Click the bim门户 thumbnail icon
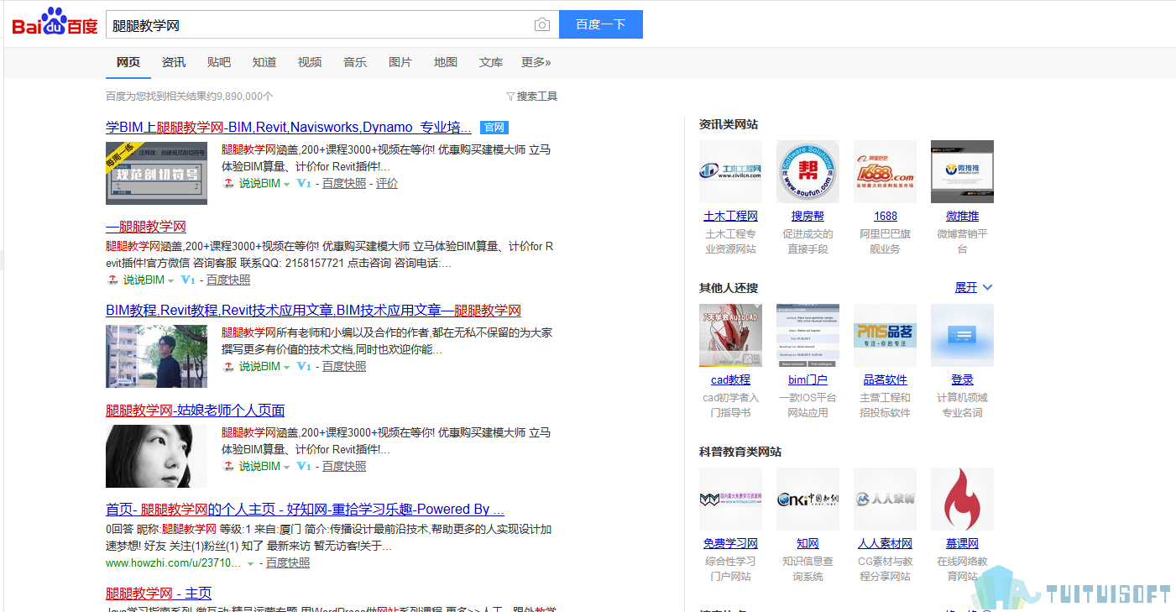The image size is (1176, 612). pos(808,335)
